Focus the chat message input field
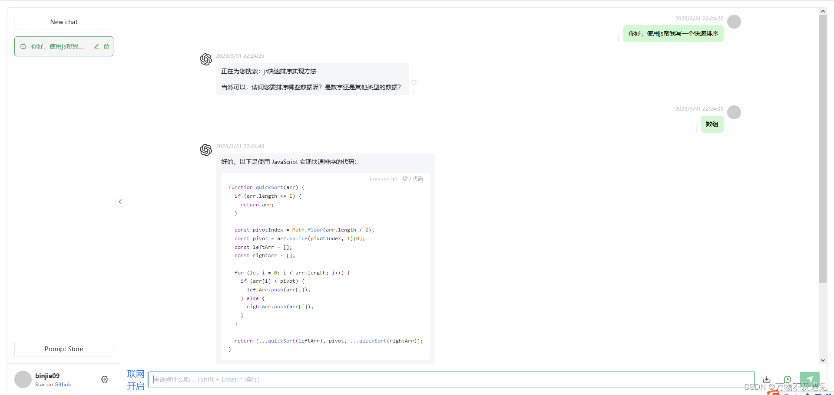Image resolution: width=834 pixels, height=395 pixels. 451,379
